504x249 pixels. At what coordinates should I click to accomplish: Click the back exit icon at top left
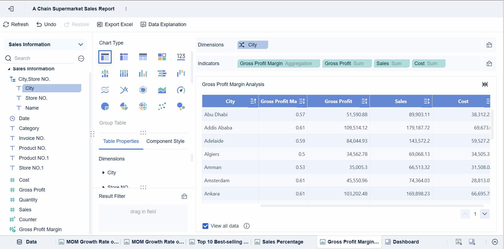[11, 9]
